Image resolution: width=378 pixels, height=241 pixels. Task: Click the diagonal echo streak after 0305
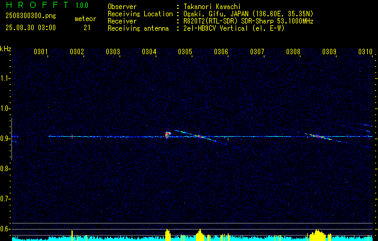coord(201,137)
